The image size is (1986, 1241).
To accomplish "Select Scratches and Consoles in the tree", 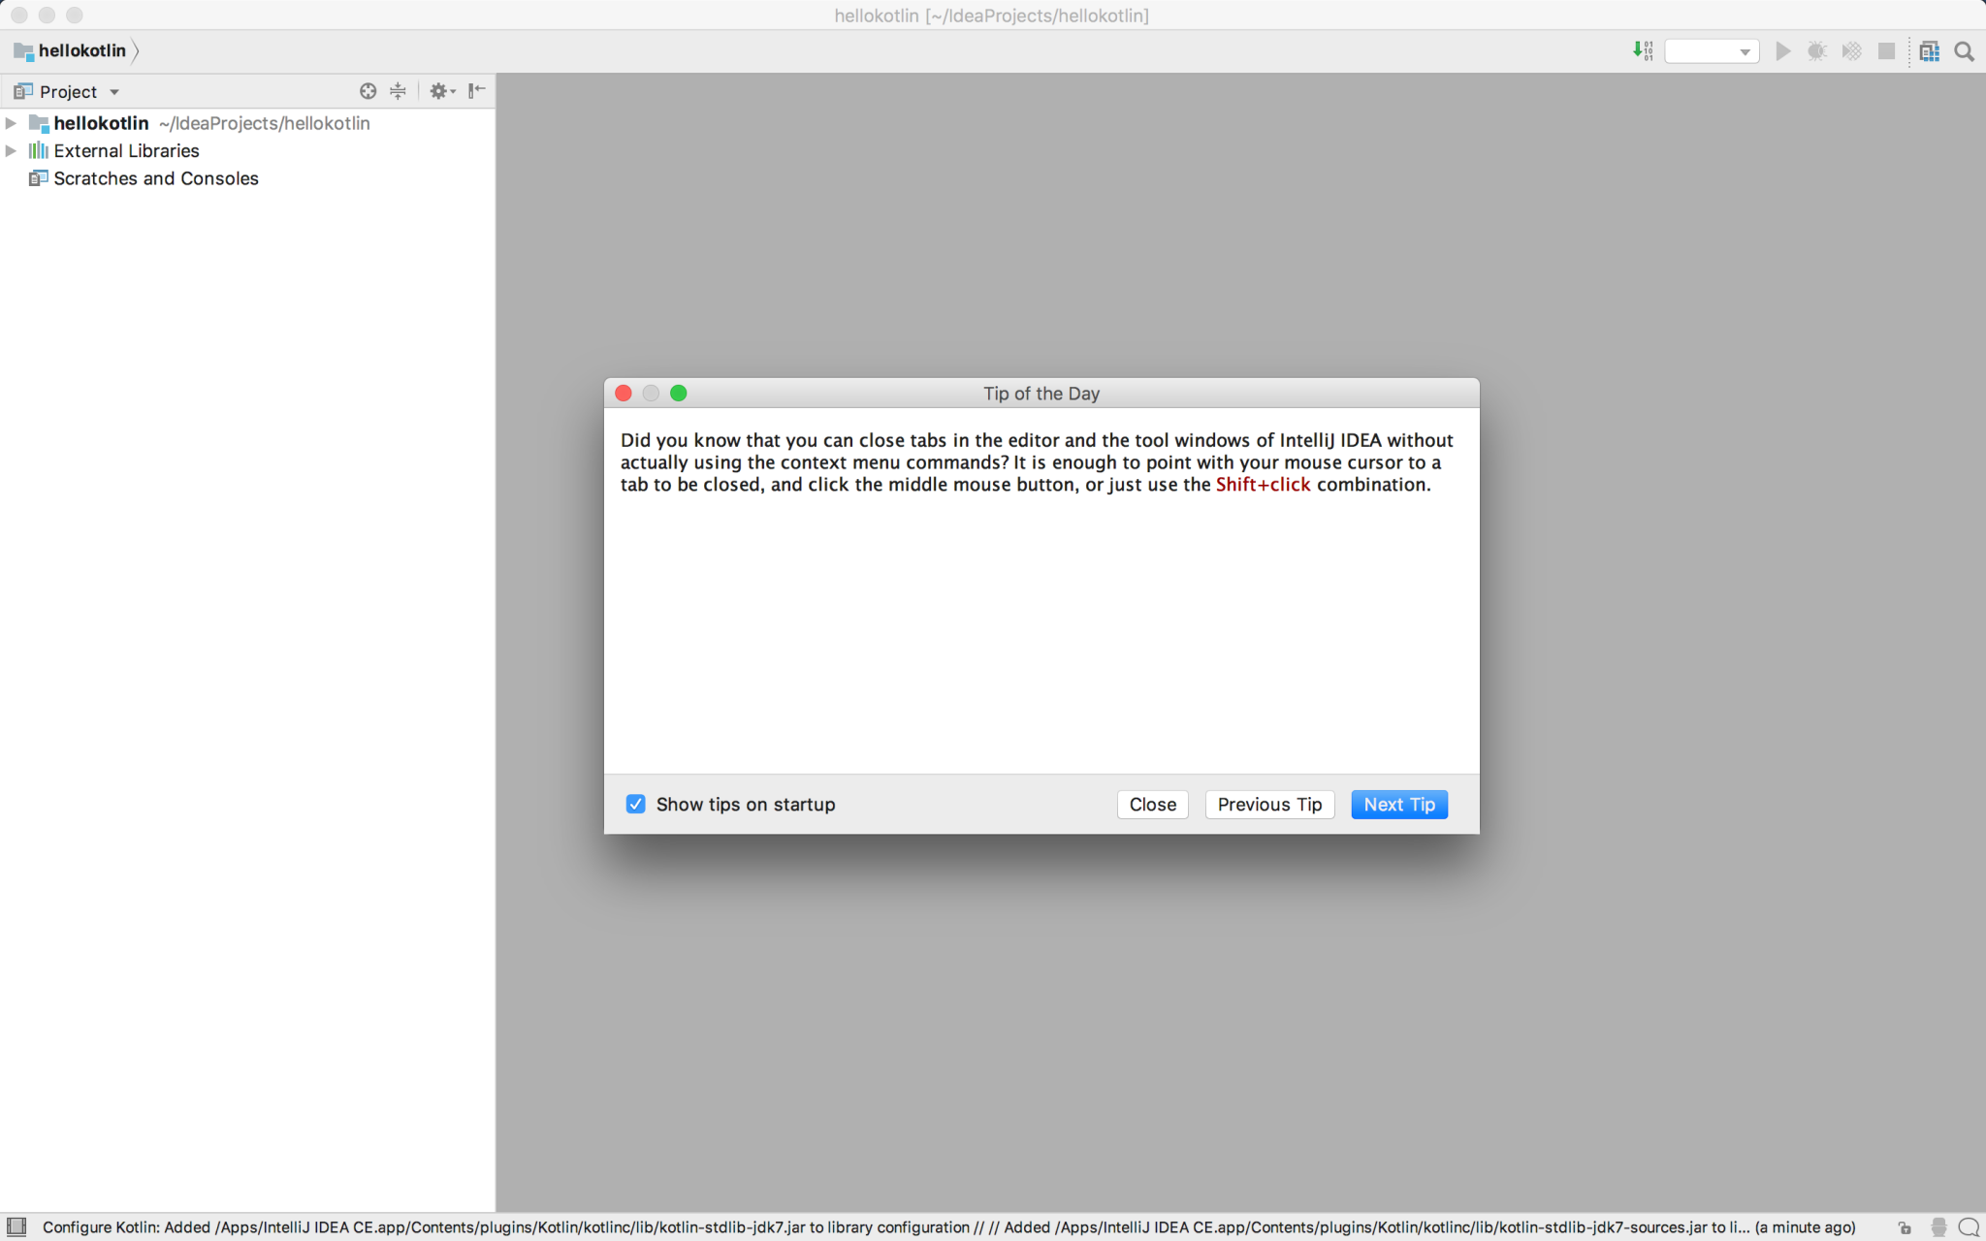I will [x=155, y=178].
